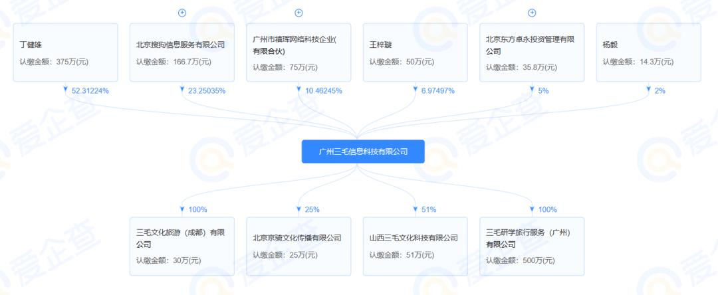Expand shareholders above 北京搜狗信息服务有限公司

[x=181, y=13]
